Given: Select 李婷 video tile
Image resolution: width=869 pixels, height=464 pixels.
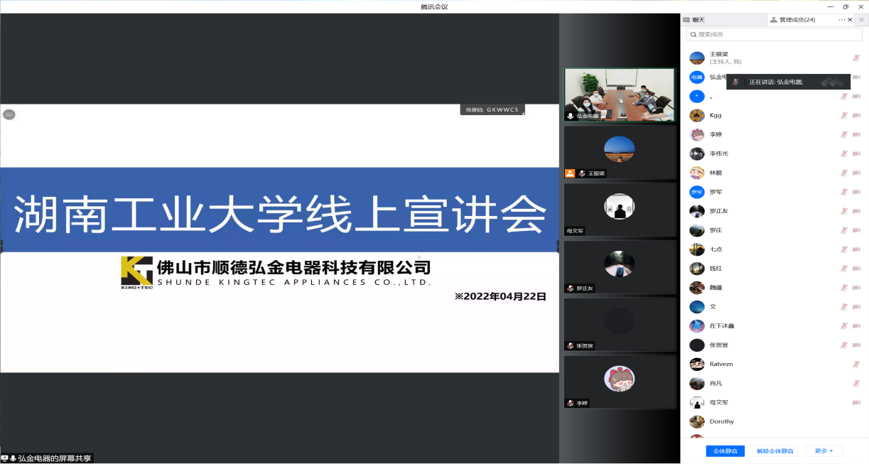Looking at the screenshot, I should coord(620,382).
